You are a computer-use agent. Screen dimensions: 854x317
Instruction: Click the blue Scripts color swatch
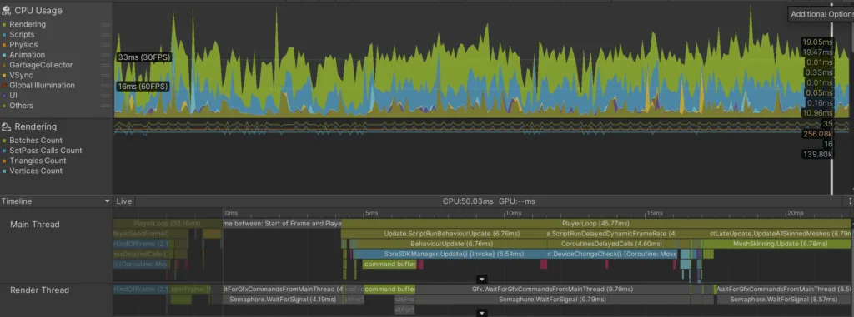tap(4, 35)
